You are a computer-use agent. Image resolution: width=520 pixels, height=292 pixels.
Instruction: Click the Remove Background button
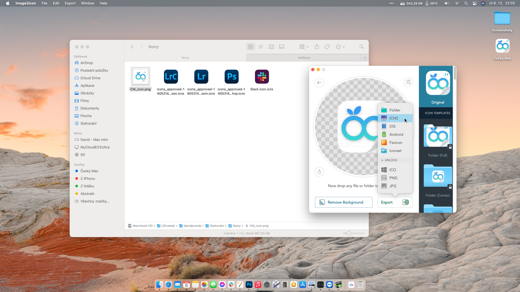tap(343, 202)
